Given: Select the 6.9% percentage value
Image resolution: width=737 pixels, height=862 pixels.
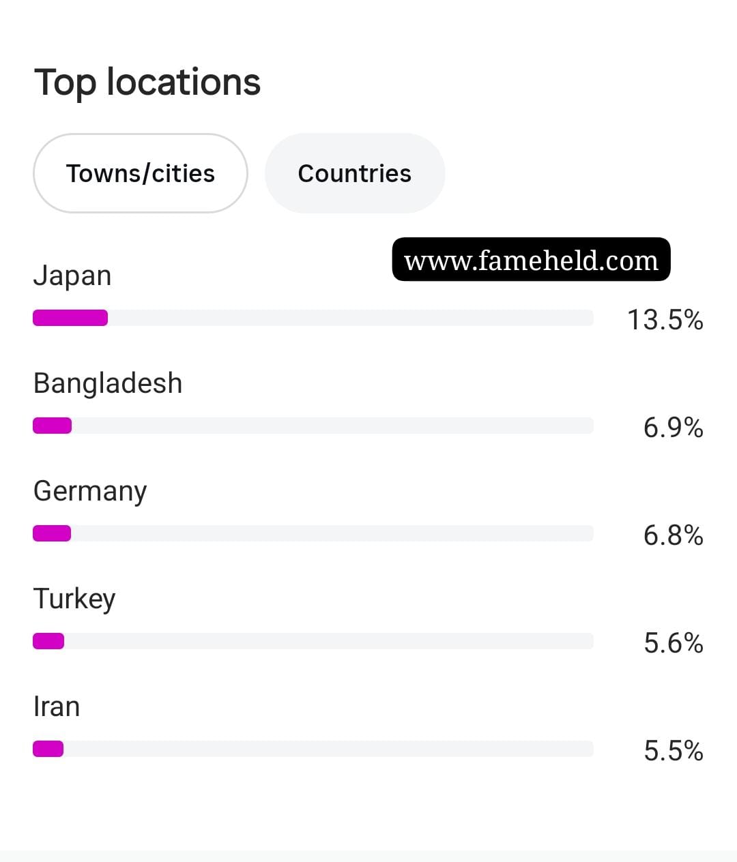Looking at the screenshot, I should [673, 428].
